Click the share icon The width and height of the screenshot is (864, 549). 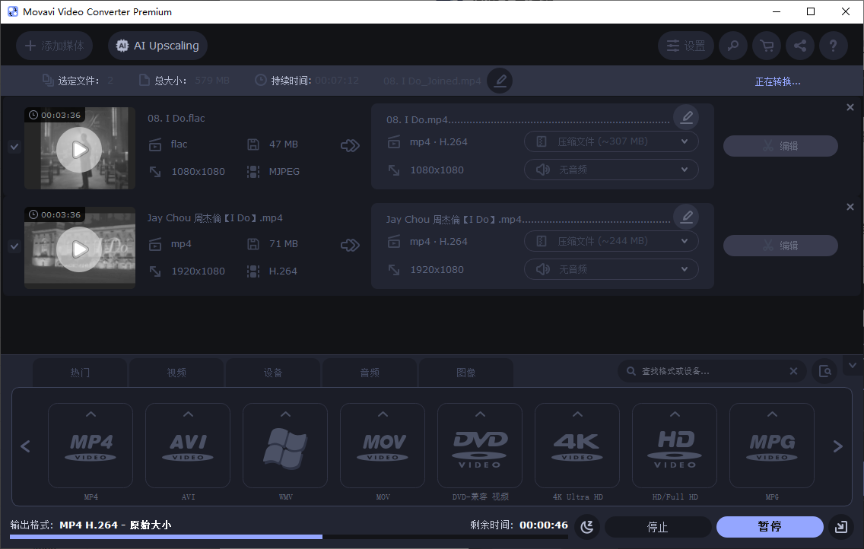[x=800, y=46]
